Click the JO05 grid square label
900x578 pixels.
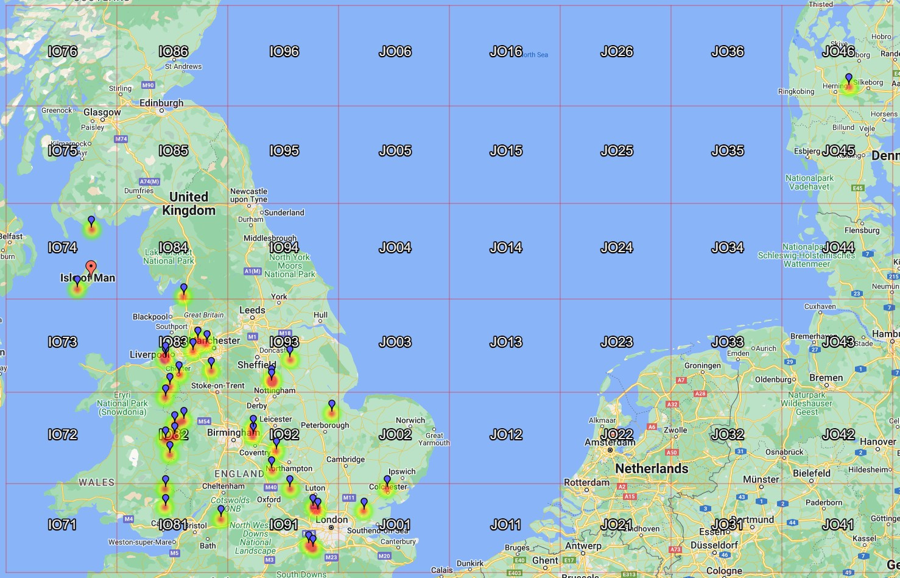coord(395,150)
